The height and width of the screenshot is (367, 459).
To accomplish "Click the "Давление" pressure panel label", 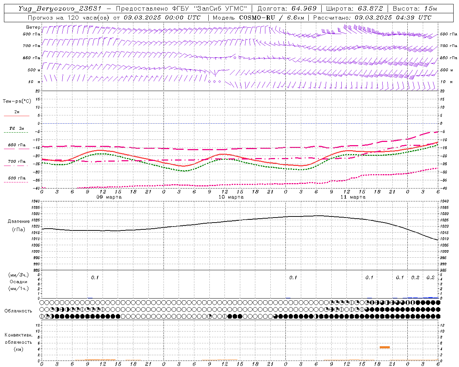I will (x=18, y=221).
